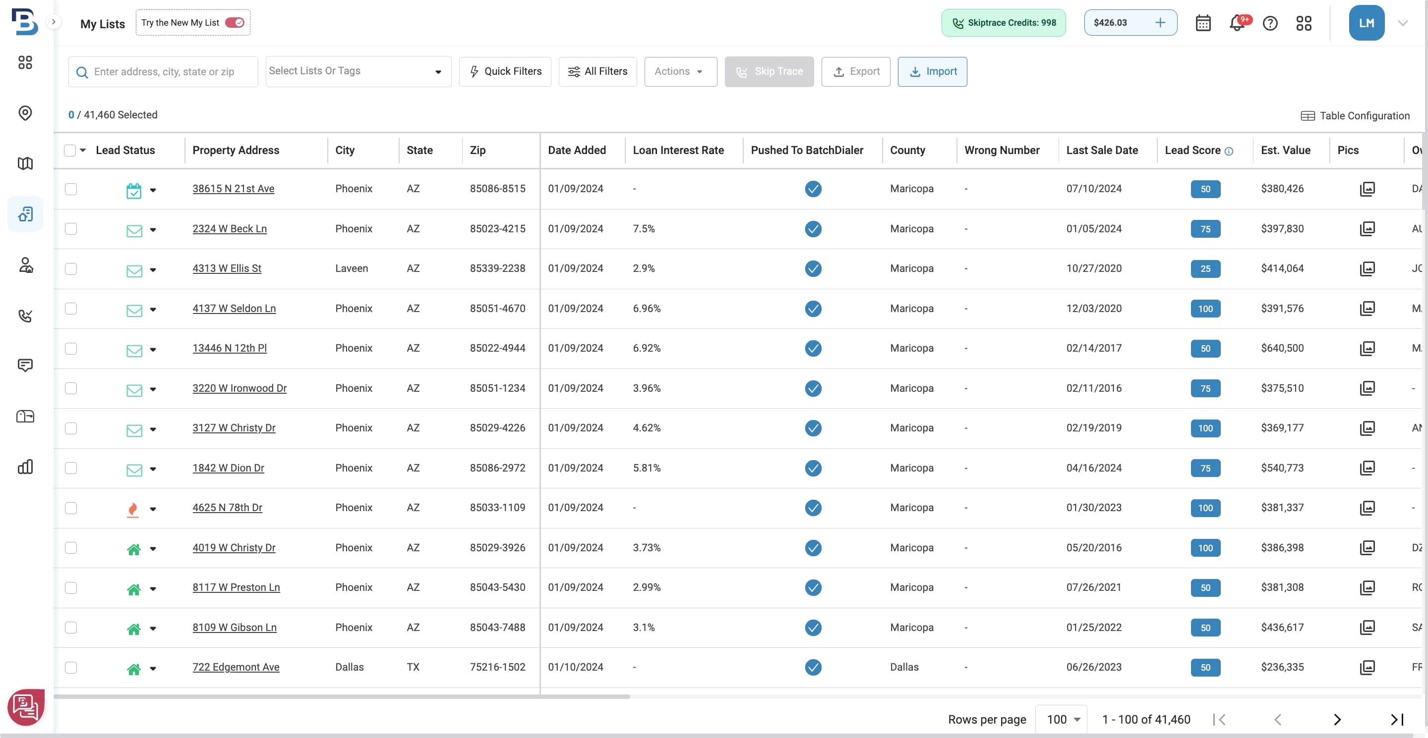Open the calendar icon in header
This screenshot has width=1428, height=738.
[x=1203, y=23]
